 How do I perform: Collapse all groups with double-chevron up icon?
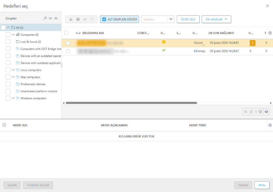click(56, 18)
